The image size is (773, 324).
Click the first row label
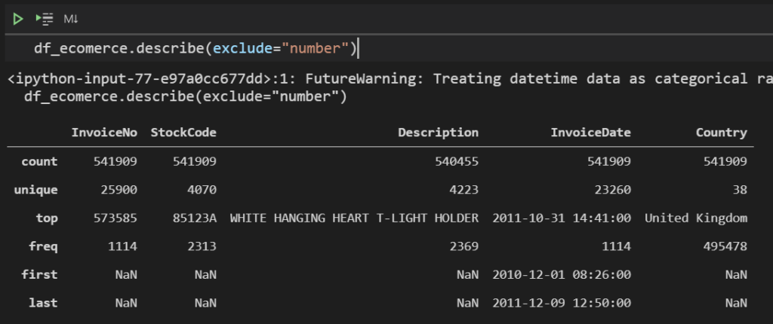pos(39,275)
